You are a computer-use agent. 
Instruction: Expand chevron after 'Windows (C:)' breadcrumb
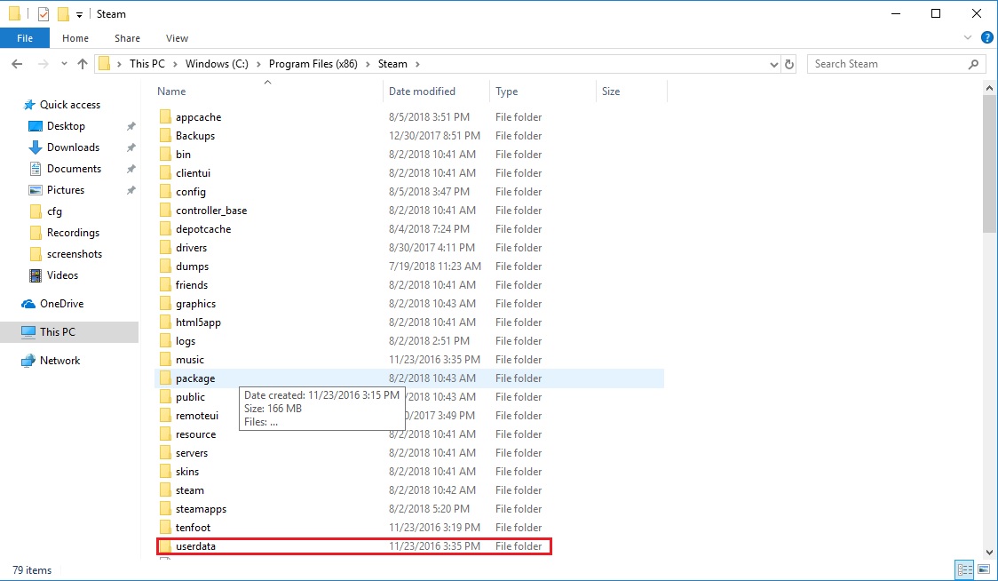click(x=258, y=64)
